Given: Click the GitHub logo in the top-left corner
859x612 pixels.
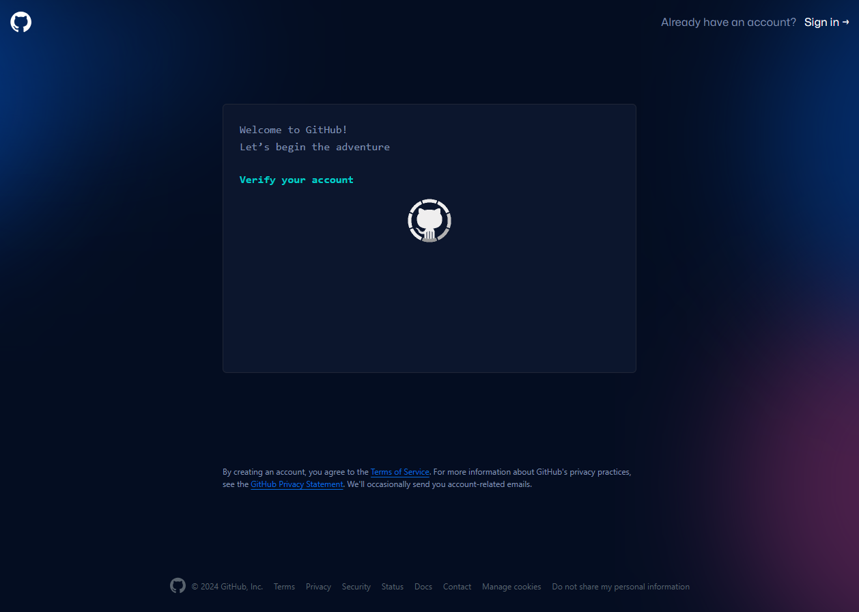Looking at the screenshot, I should [20, 22].
